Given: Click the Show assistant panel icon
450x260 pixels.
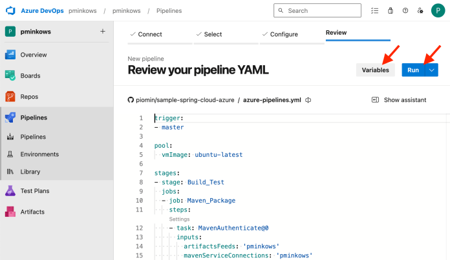Looking at the screenshot, I should pos(375,99).
